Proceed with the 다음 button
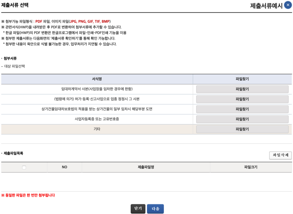293x214 pixels. 155,209
